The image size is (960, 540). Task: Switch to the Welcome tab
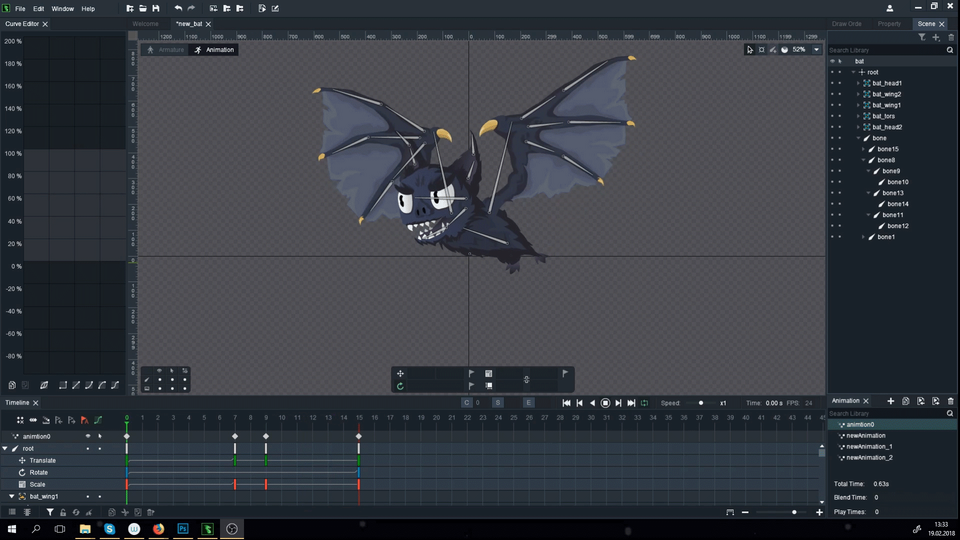click(144, 23)
